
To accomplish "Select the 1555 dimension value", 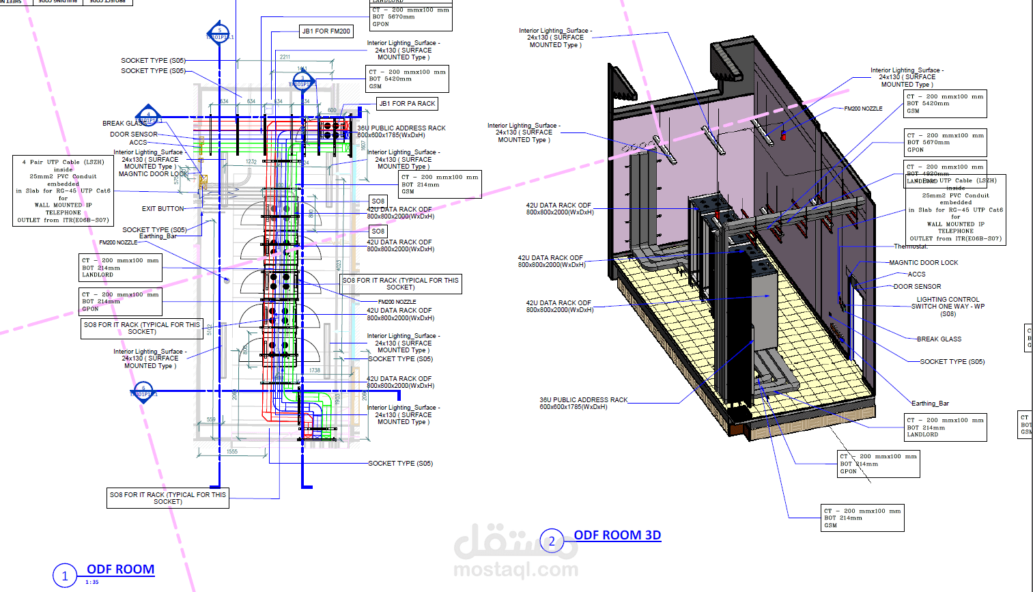I will [232, 451].
